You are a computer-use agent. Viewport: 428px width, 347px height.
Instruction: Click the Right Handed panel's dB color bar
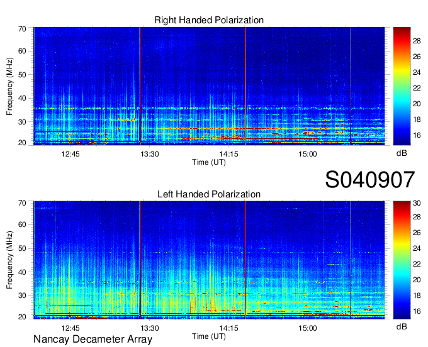pos(402,86)
